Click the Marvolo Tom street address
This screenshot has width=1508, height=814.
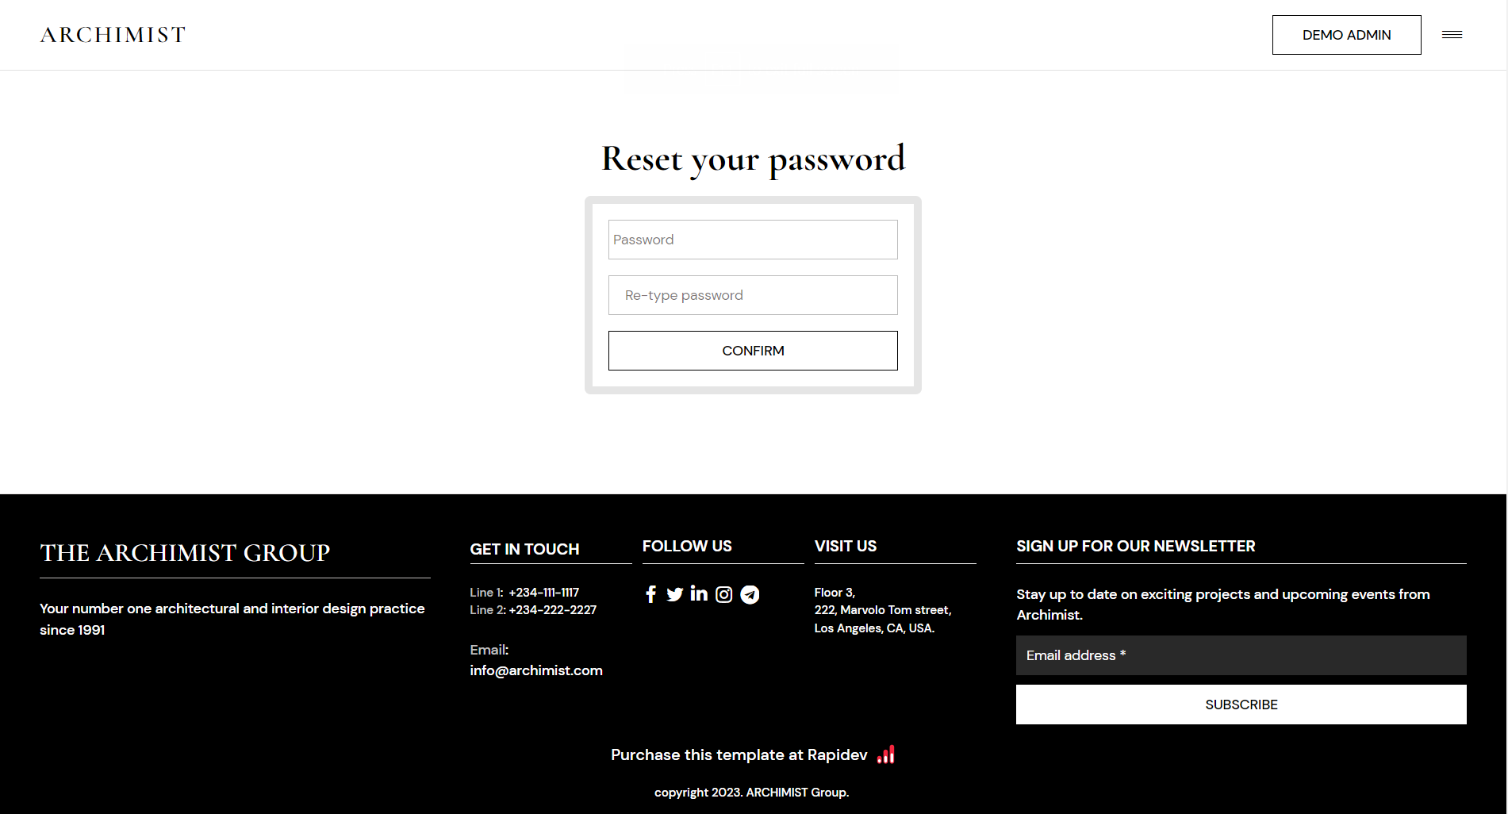click(883, 610)
